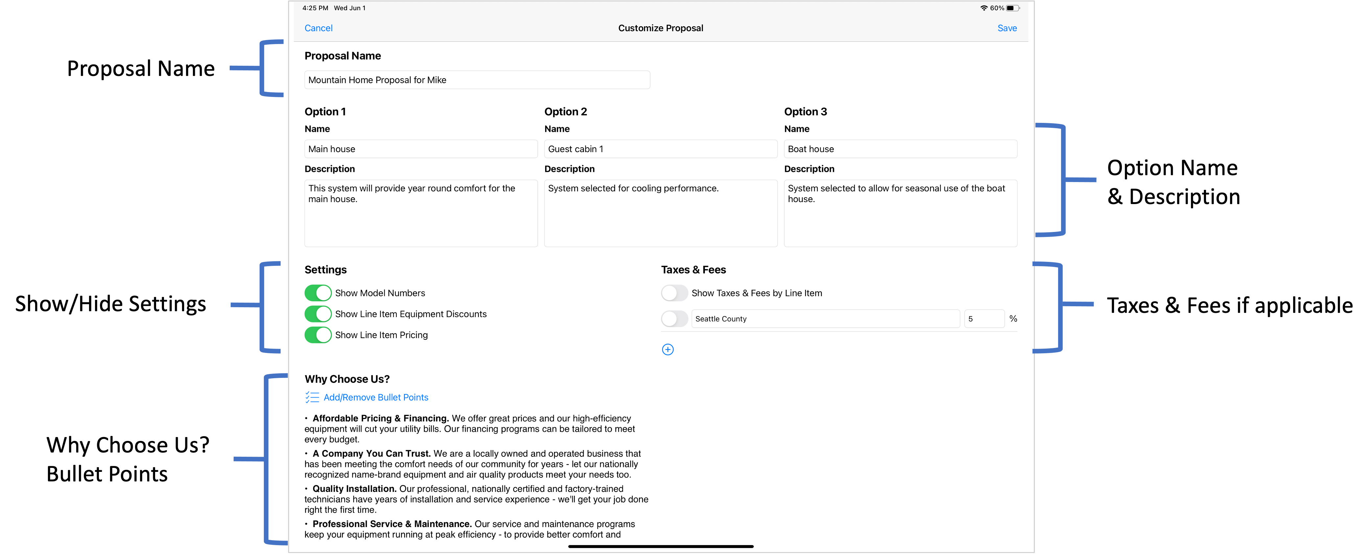Select the 'Quality Installation.' bullet text
1369x554 pixels.
(x=355, y=489)
